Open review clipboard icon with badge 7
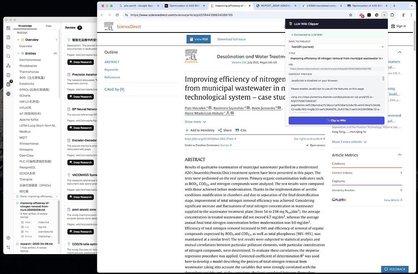The width and height of the screenshot is (418, 274). point(8,84)
